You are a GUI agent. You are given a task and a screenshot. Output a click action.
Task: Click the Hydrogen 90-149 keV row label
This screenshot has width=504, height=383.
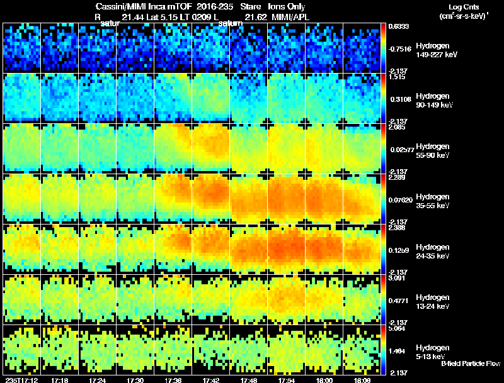pos(435,101)
